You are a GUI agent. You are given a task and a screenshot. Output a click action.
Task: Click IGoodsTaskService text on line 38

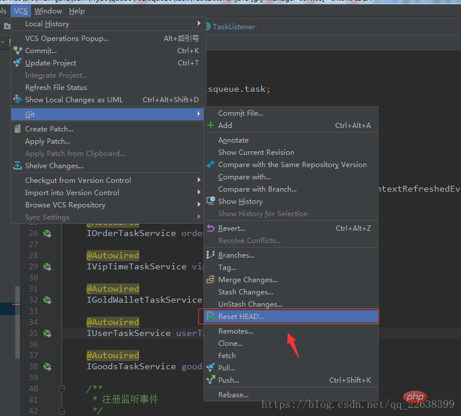(131, 366)
